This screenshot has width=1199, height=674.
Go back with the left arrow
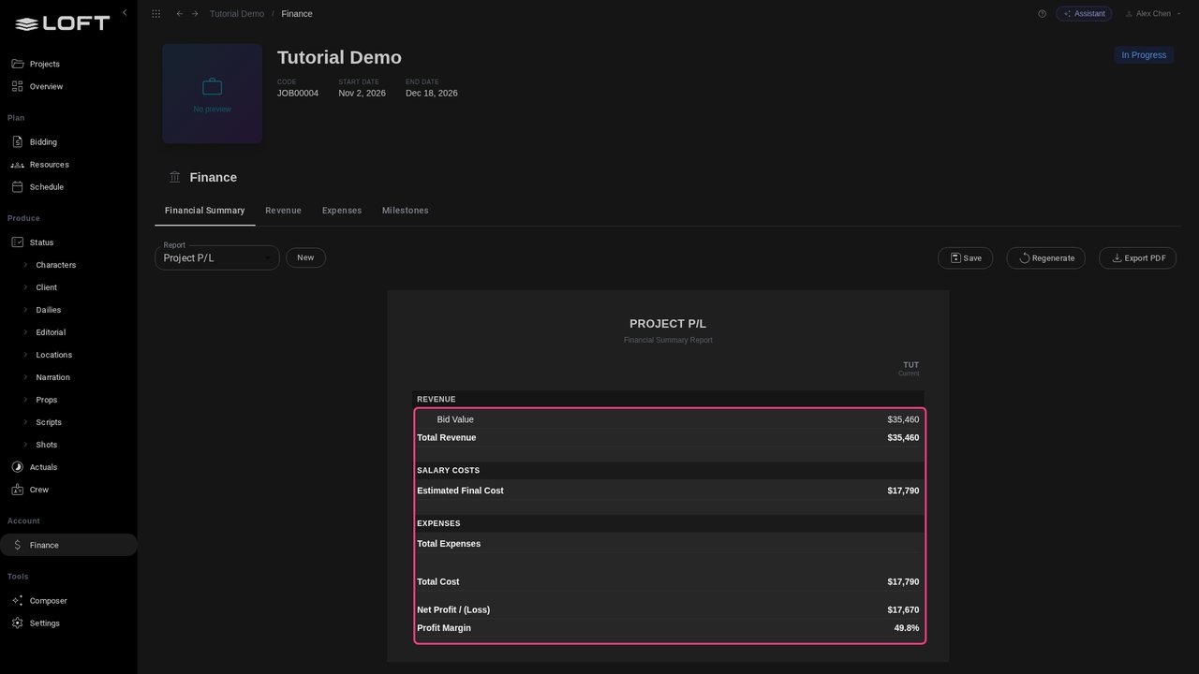click(x=180, y=14)
